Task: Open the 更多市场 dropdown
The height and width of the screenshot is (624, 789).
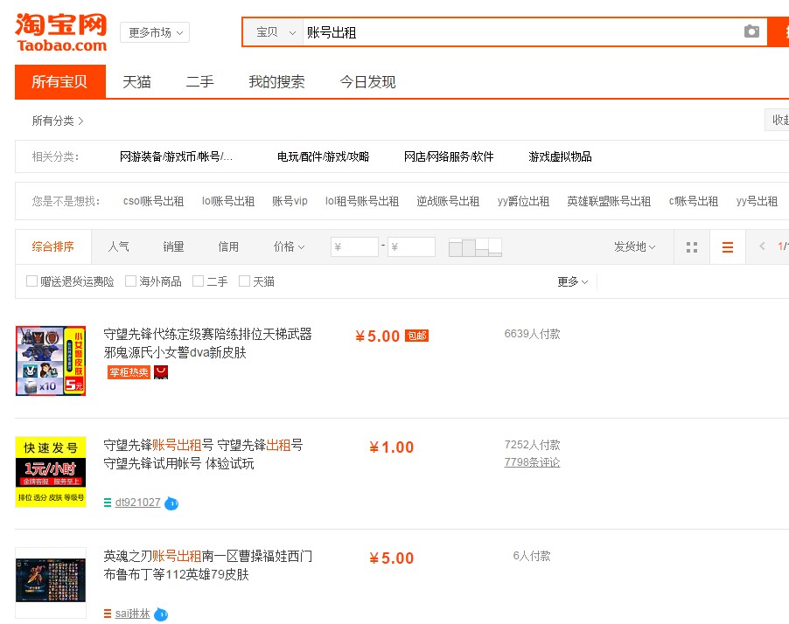Action: [x=155, y=32]
